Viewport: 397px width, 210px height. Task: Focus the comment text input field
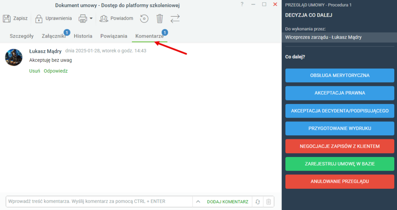click(x=99, y=201)
